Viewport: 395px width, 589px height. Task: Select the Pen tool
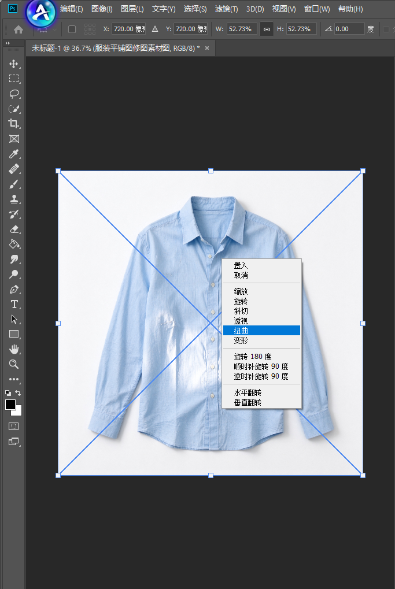[14, 289]
